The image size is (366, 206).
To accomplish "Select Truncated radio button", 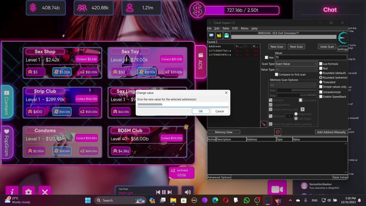I will (321, 82).
